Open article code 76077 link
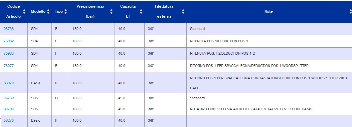Viewport: 352px width, 127px height. (9, 66)
